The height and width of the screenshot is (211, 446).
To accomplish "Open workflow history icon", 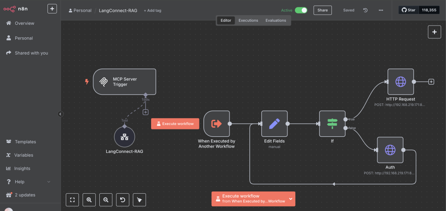I will [x=365, y=10].
